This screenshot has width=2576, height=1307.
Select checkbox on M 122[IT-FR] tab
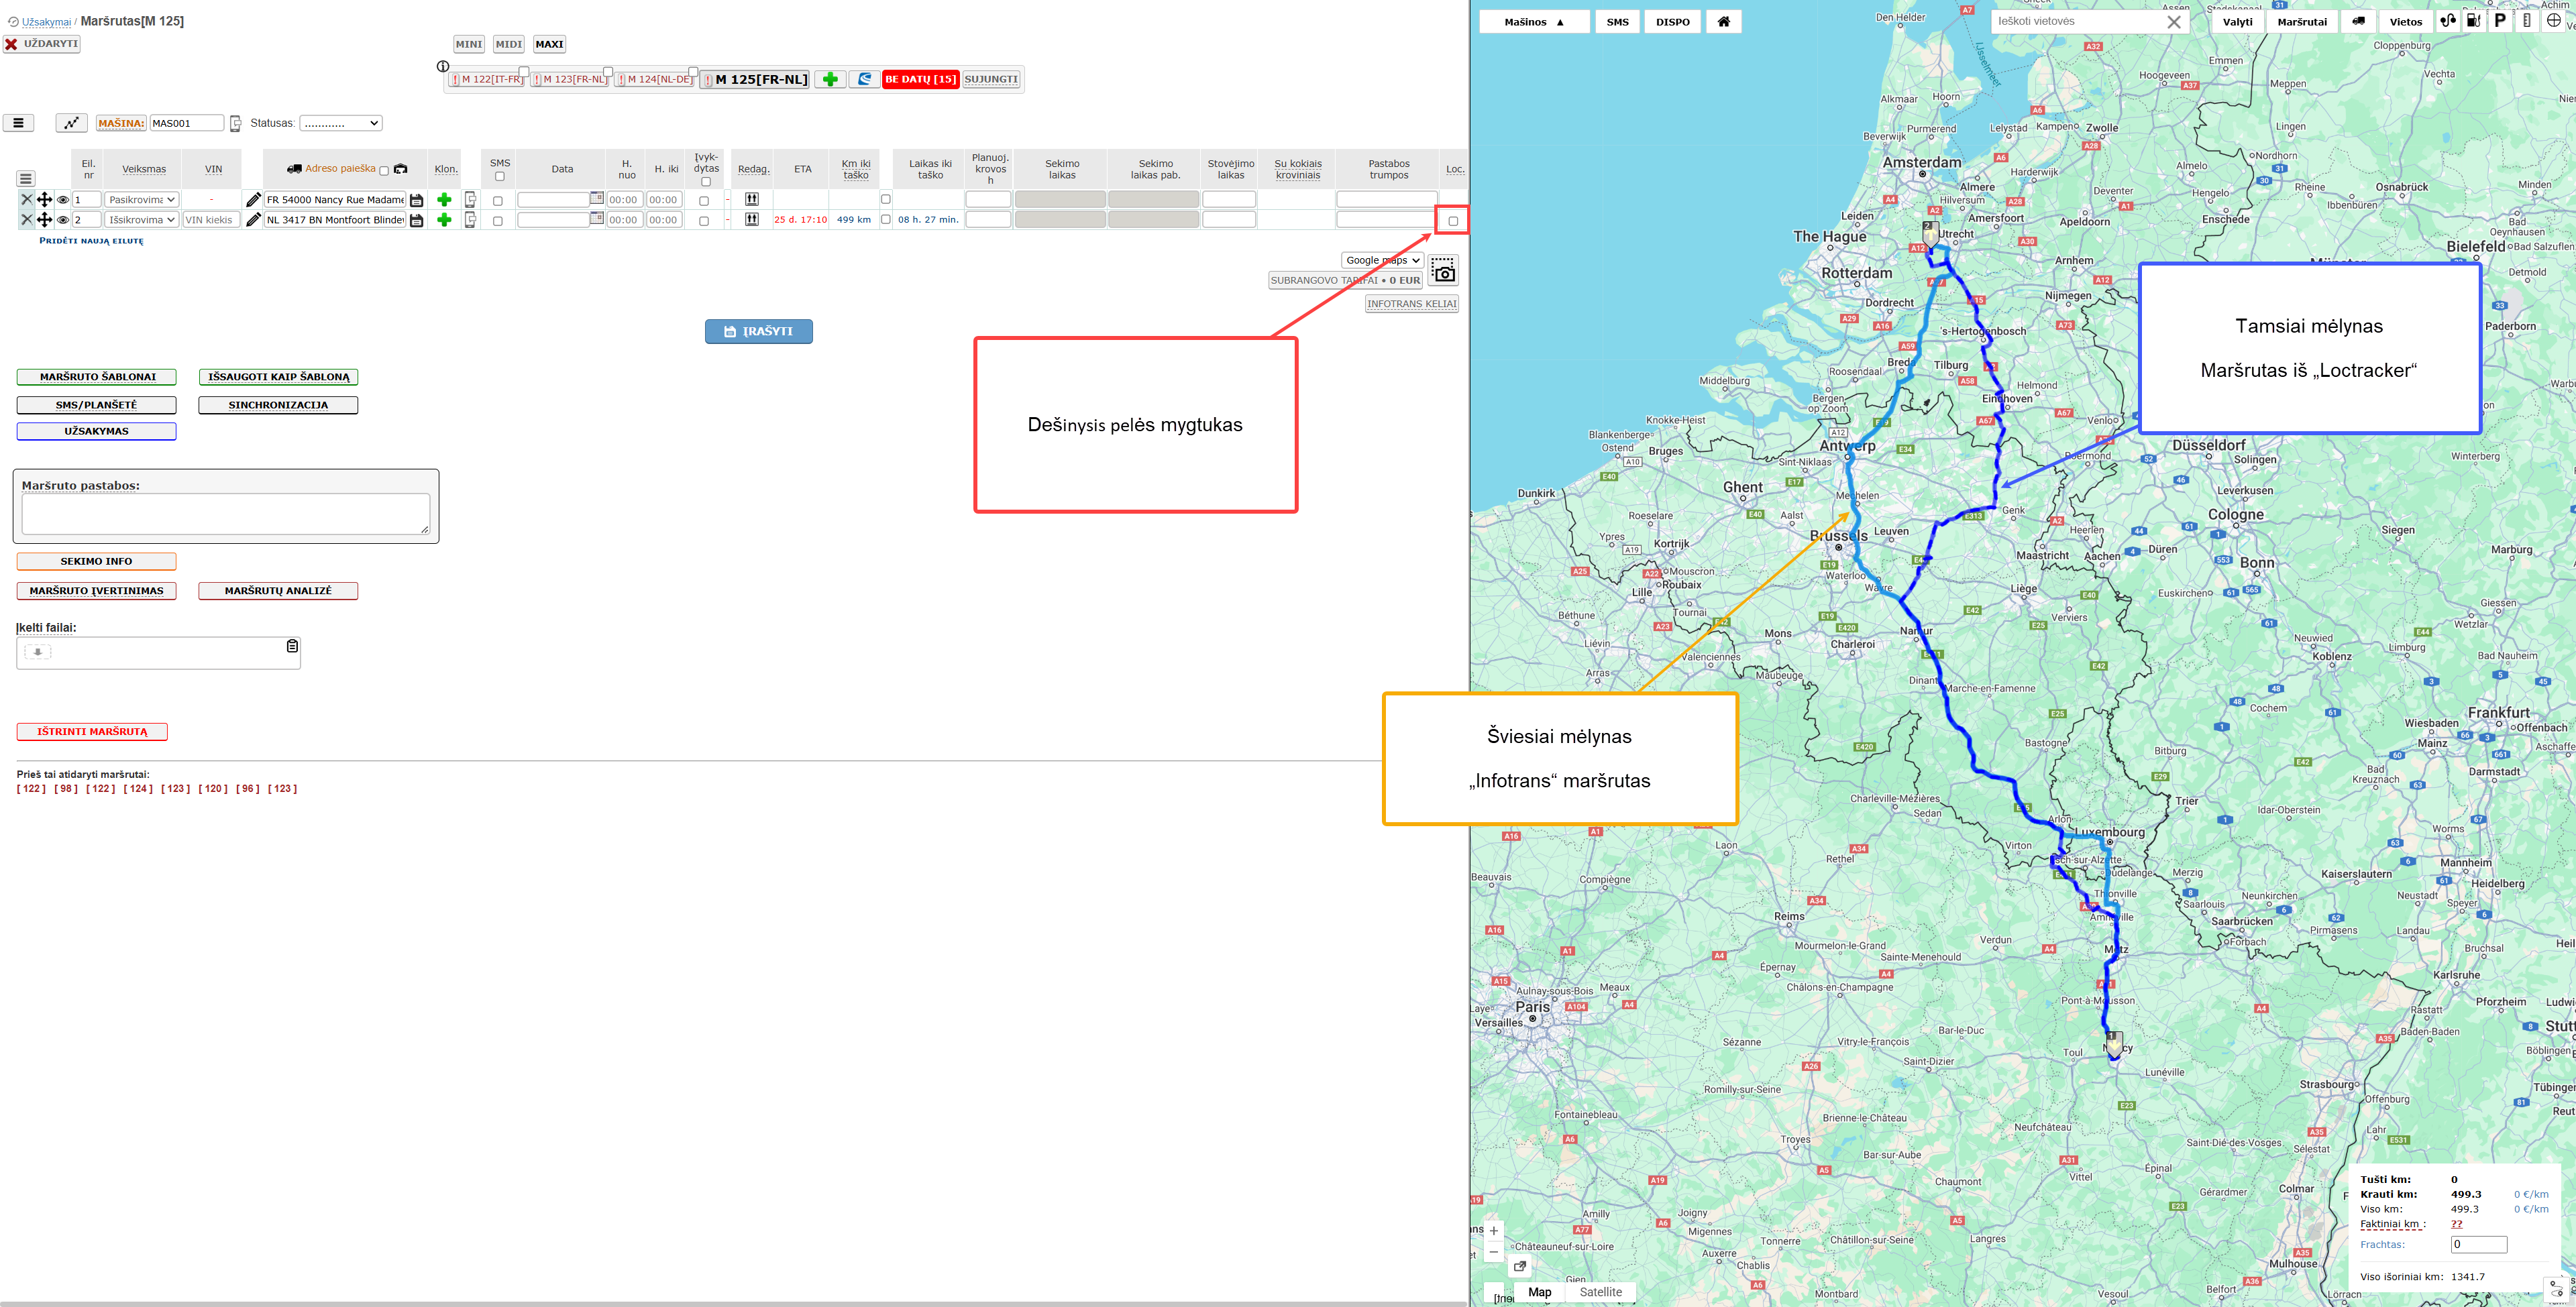point(524,72)
